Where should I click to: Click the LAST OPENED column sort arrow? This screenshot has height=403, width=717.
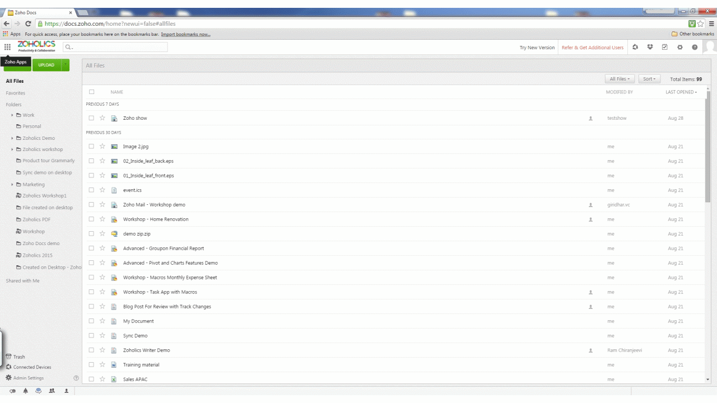pyautogui.click(x=696, y=92)
